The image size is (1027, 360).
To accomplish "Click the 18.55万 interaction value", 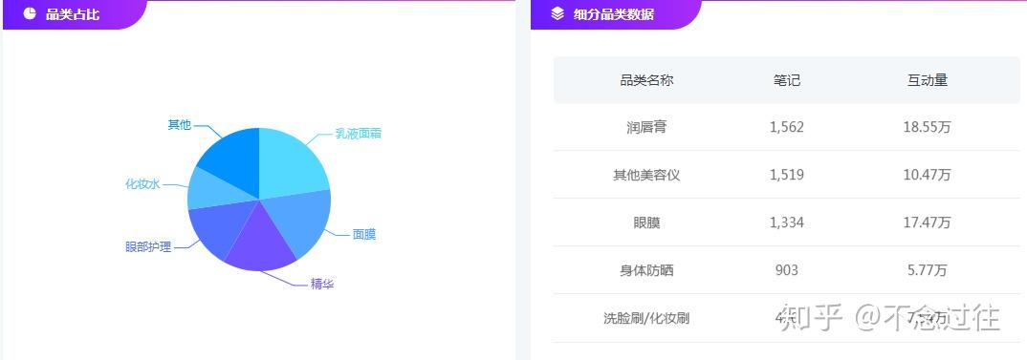I will tap(927, 127).
